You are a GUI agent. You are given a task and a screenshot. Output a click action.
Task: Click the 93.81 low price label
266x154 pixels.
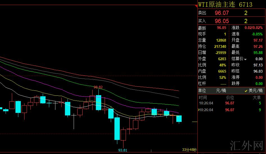123,150
